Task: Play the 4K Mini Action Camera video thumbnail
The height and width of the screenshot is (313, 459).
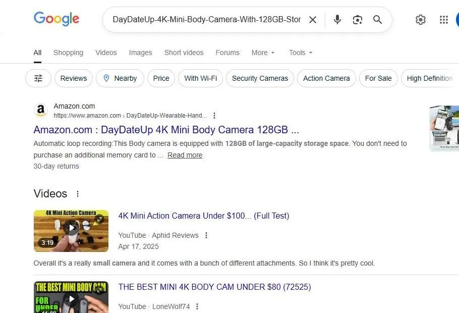Action: 71,231
